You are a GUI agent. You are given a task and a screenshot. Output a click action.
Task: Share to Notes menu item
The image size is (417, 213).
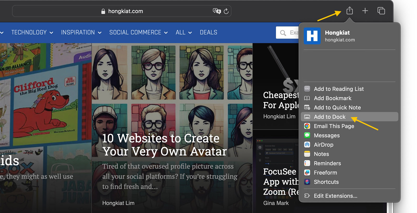tap(349, 154)
